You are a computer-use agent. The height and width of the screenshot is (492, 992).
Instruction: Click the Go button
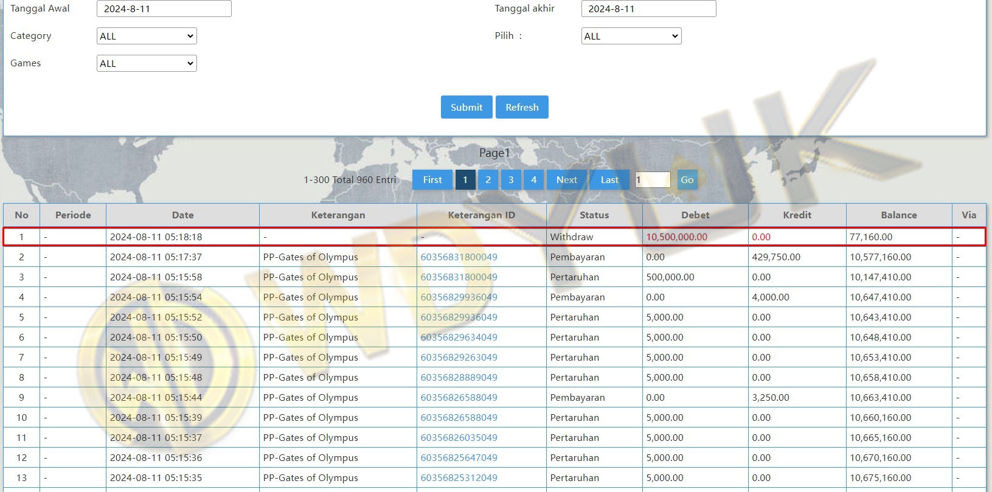[687, 179]
